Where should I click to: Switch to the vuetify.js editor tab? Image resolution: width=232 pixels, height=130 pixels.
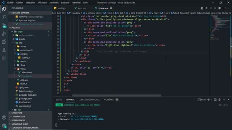61,8
